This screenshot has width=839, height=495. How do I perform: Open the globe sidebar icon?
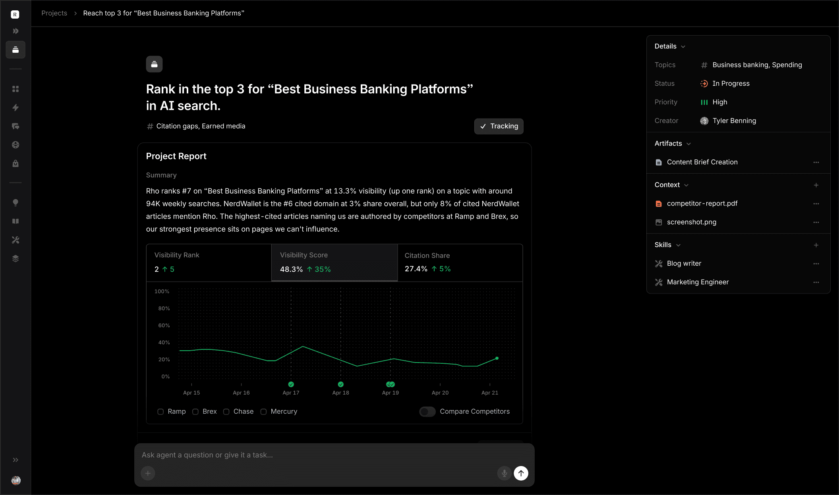pos(15,145)
